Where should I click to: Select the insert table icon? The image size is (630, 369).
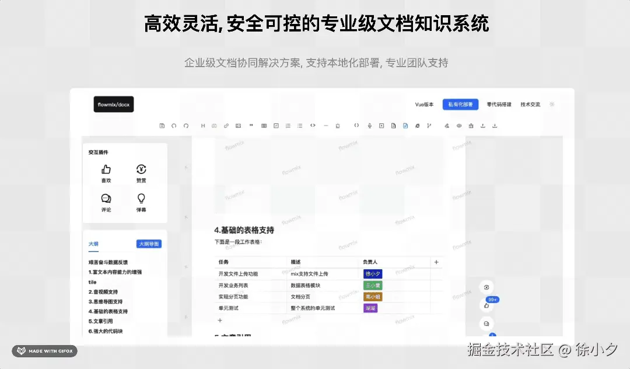click(262, 125)
